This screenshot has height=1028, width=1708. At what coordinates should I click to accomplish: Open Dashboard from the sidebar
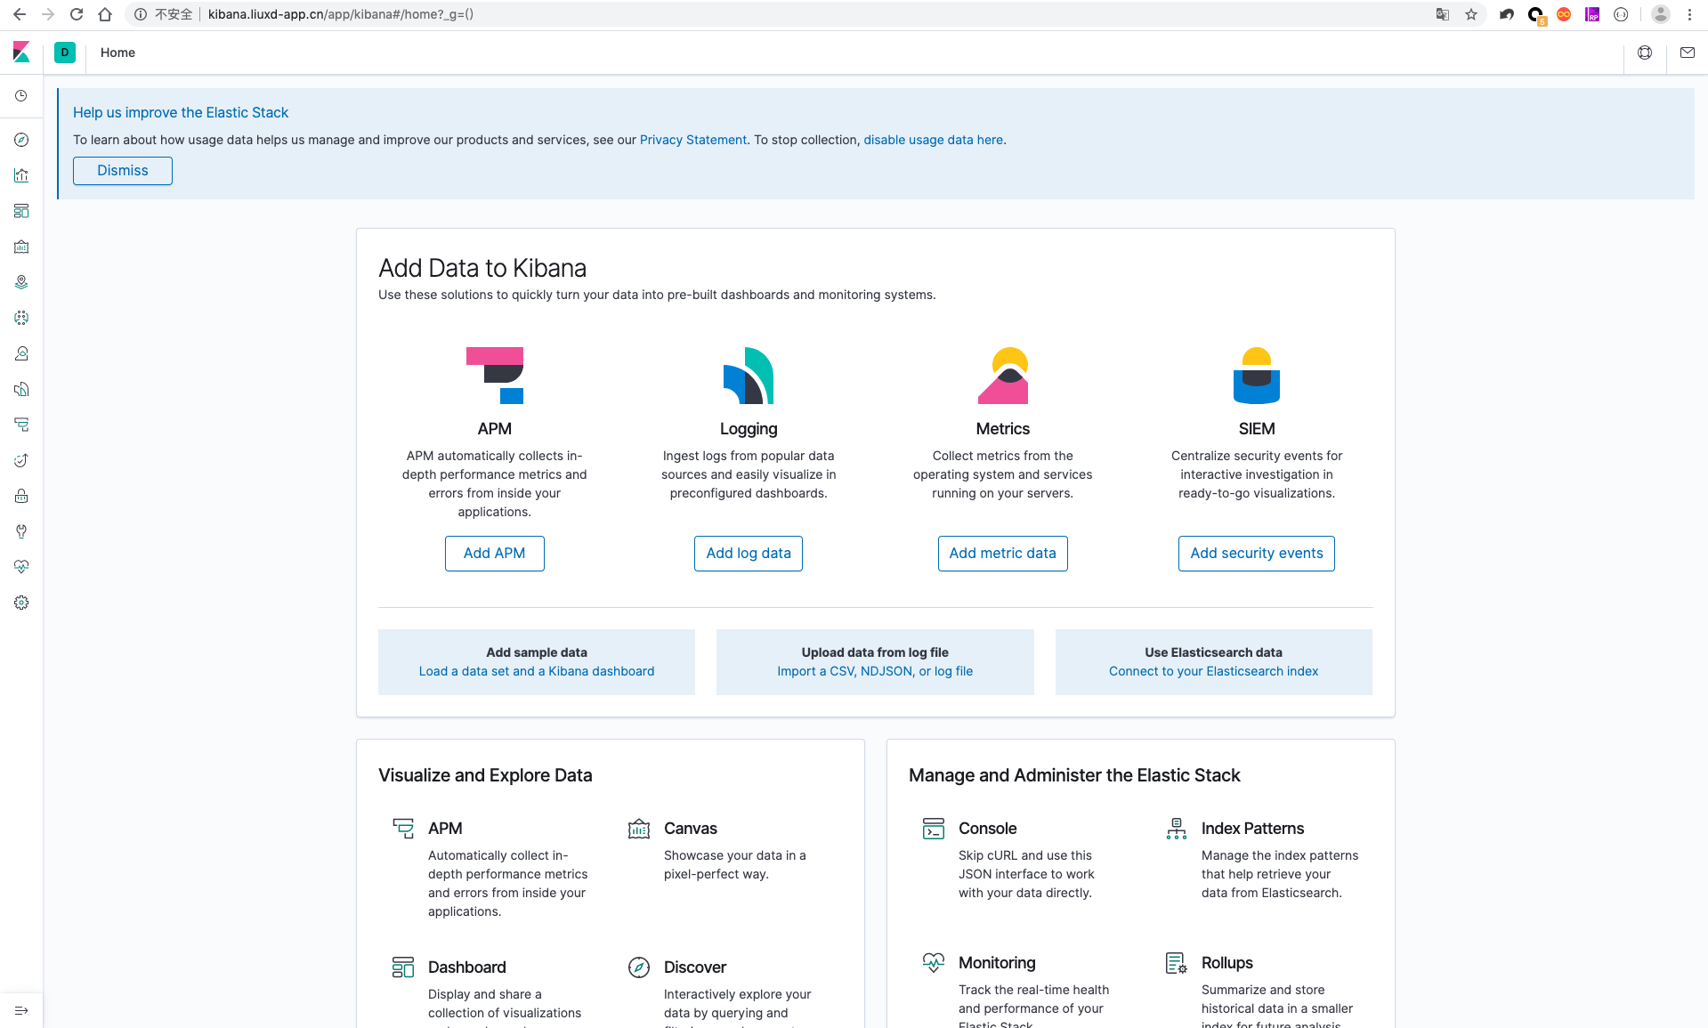(x=21, y=211)
